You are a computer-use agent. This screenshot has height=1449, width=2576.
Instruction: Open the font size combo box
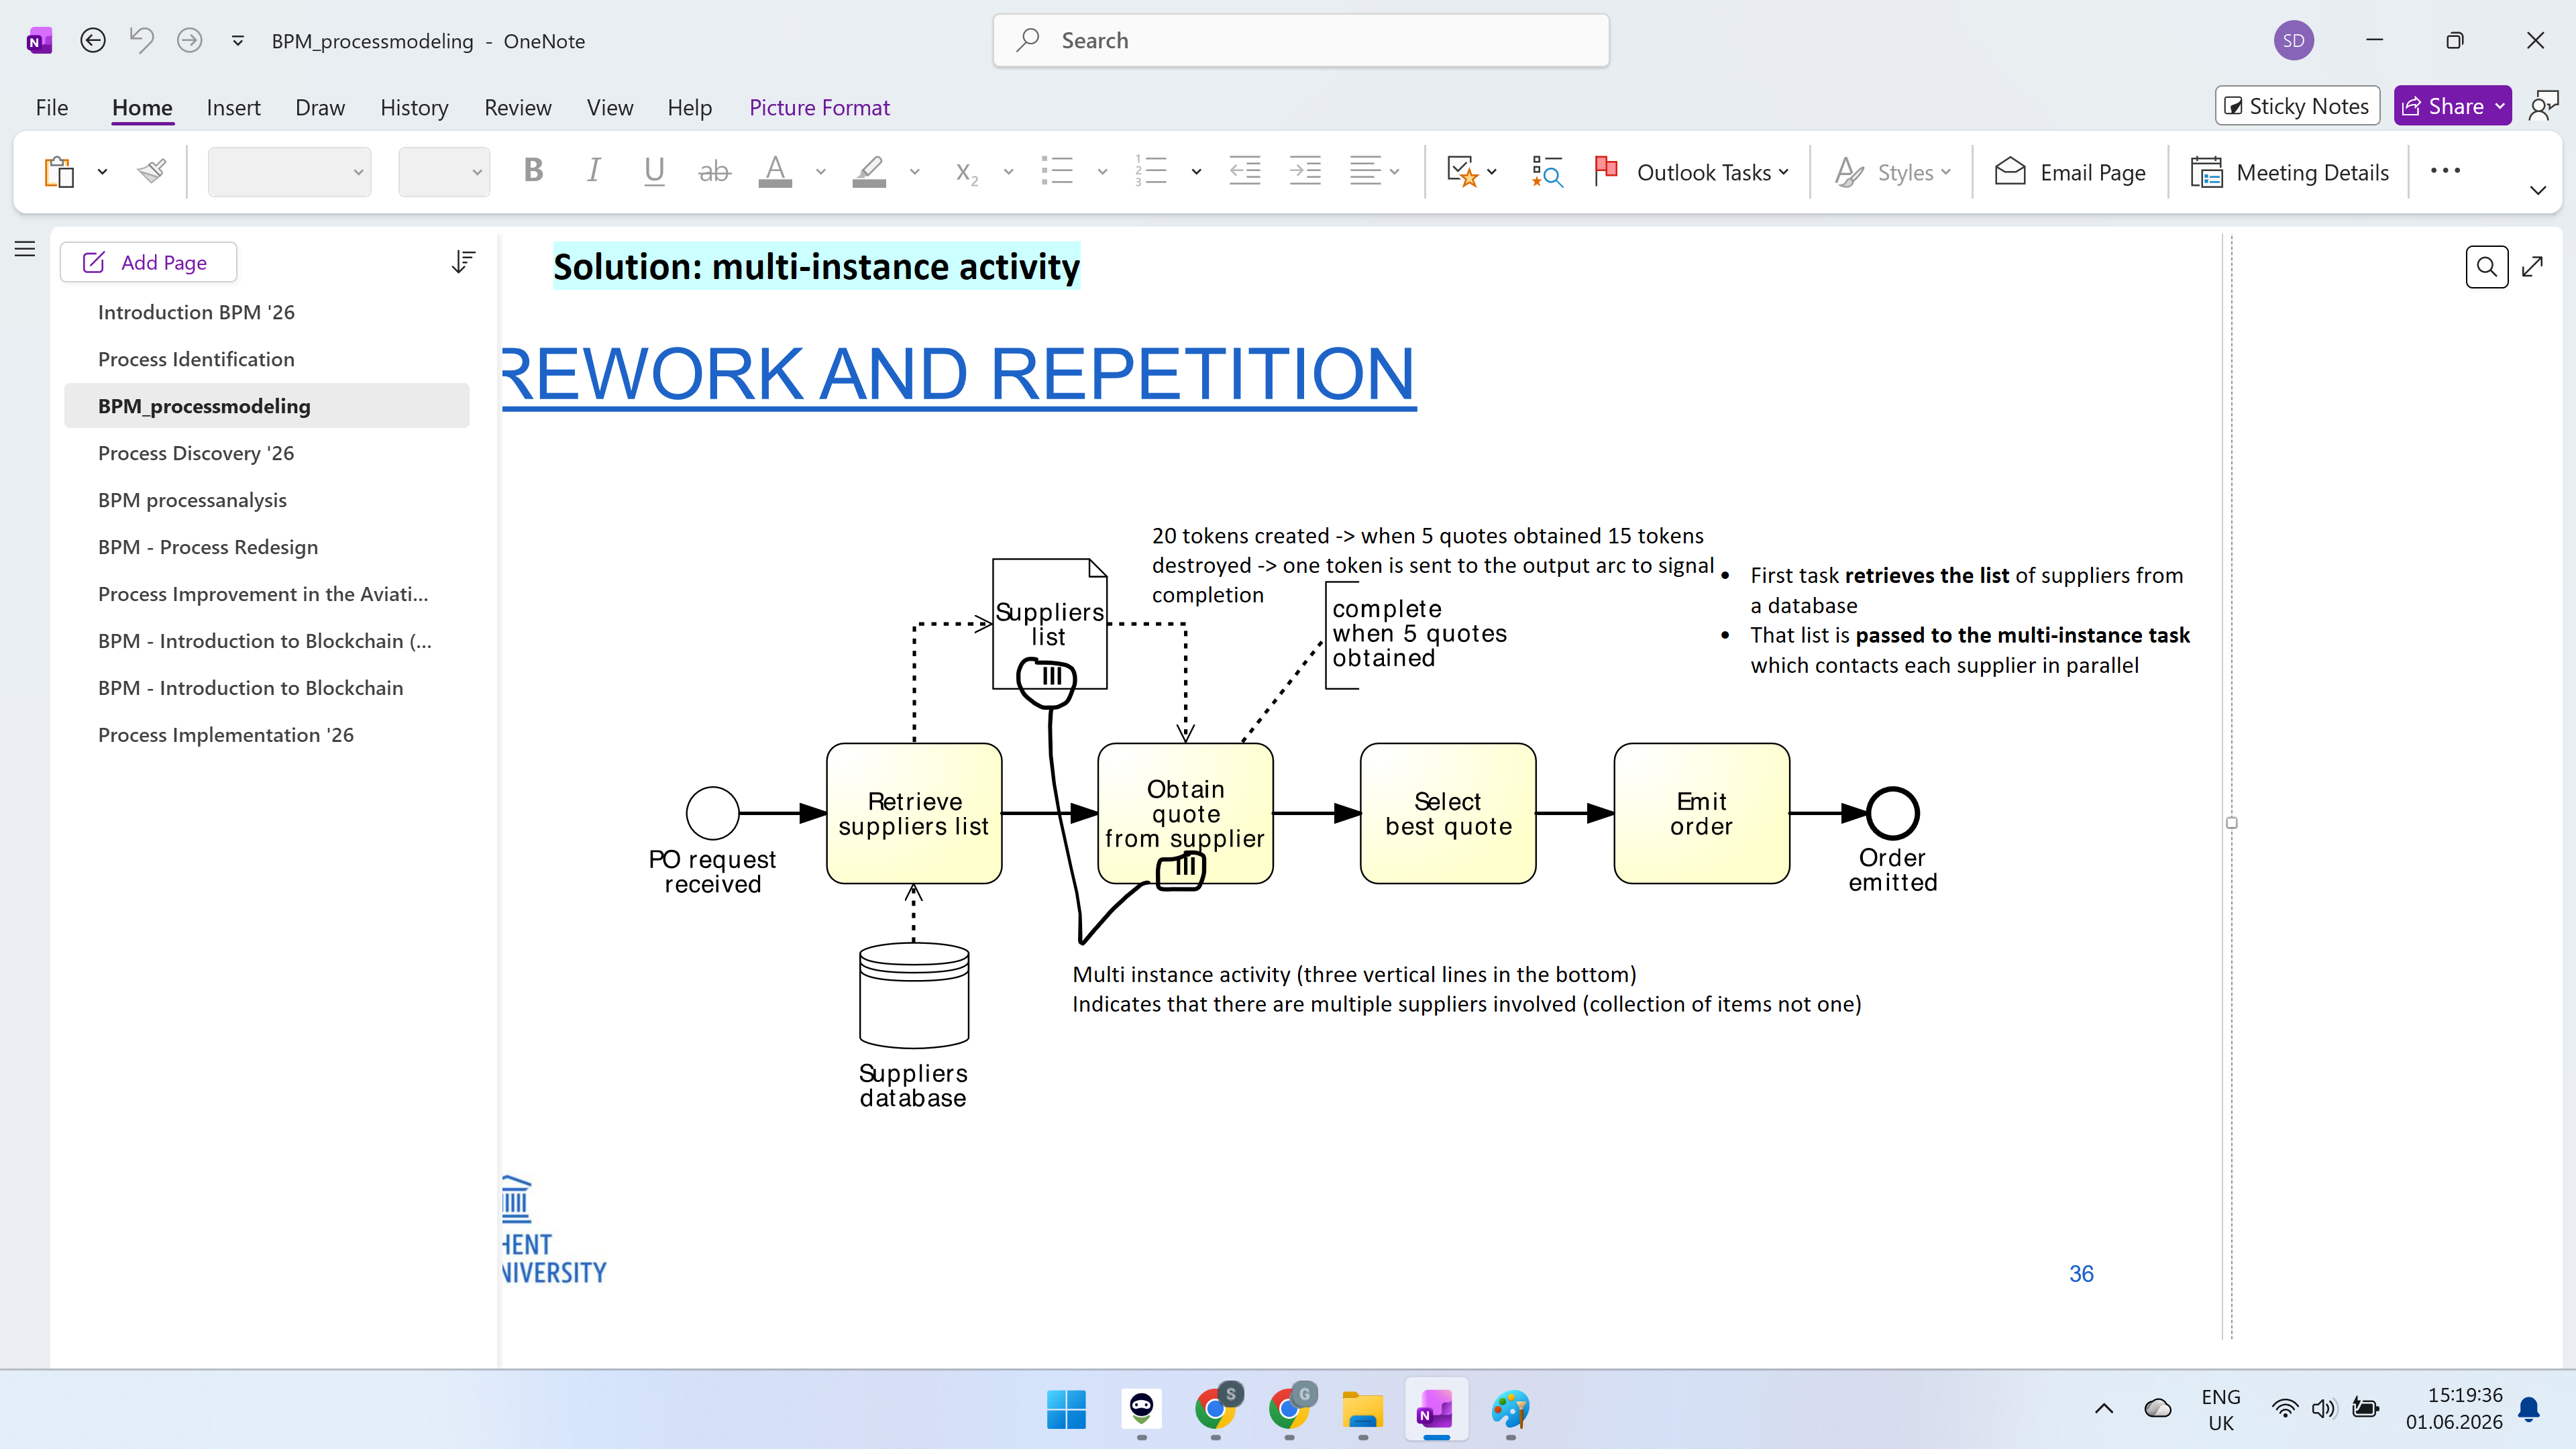click(x=444, y=172)
